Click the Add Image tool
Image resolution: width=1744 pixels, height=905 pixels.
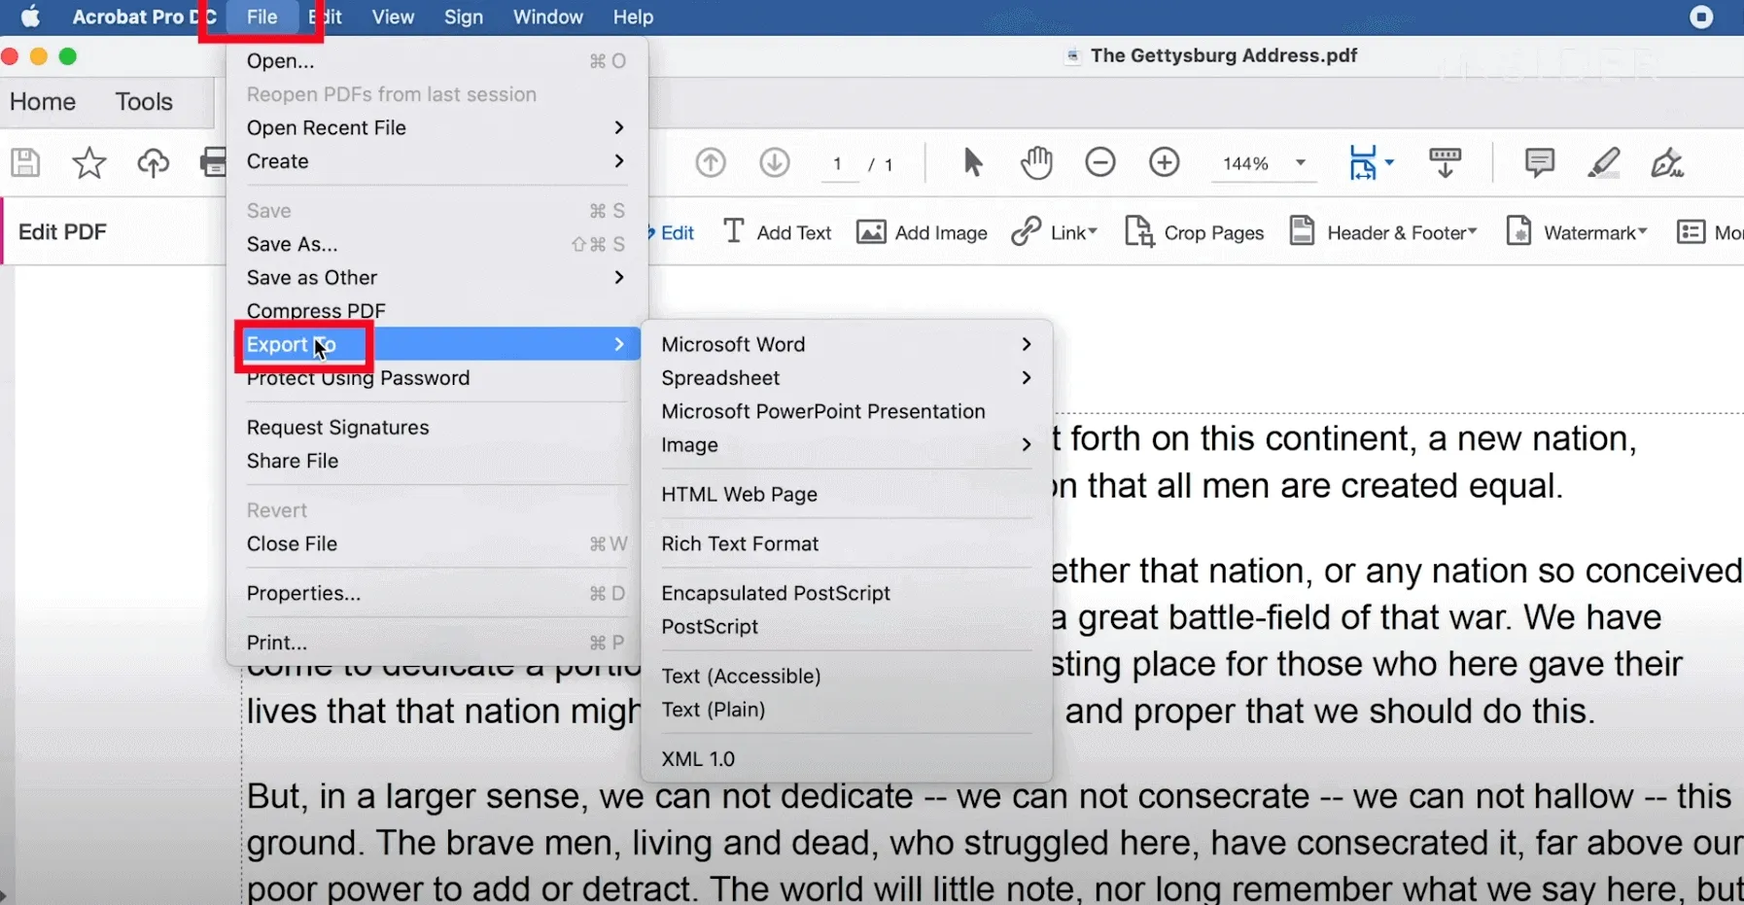pyautogui.click(x=922, y=232)
